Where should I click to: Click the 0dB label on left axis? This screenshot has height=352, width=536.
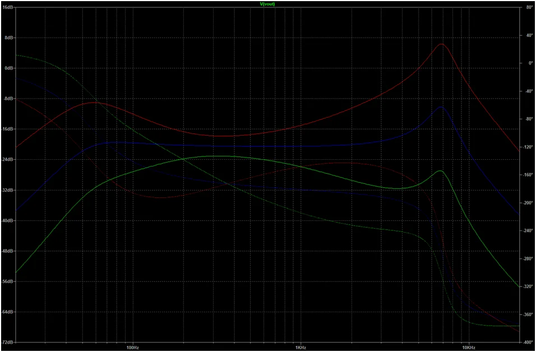click(x=10, y=68)
